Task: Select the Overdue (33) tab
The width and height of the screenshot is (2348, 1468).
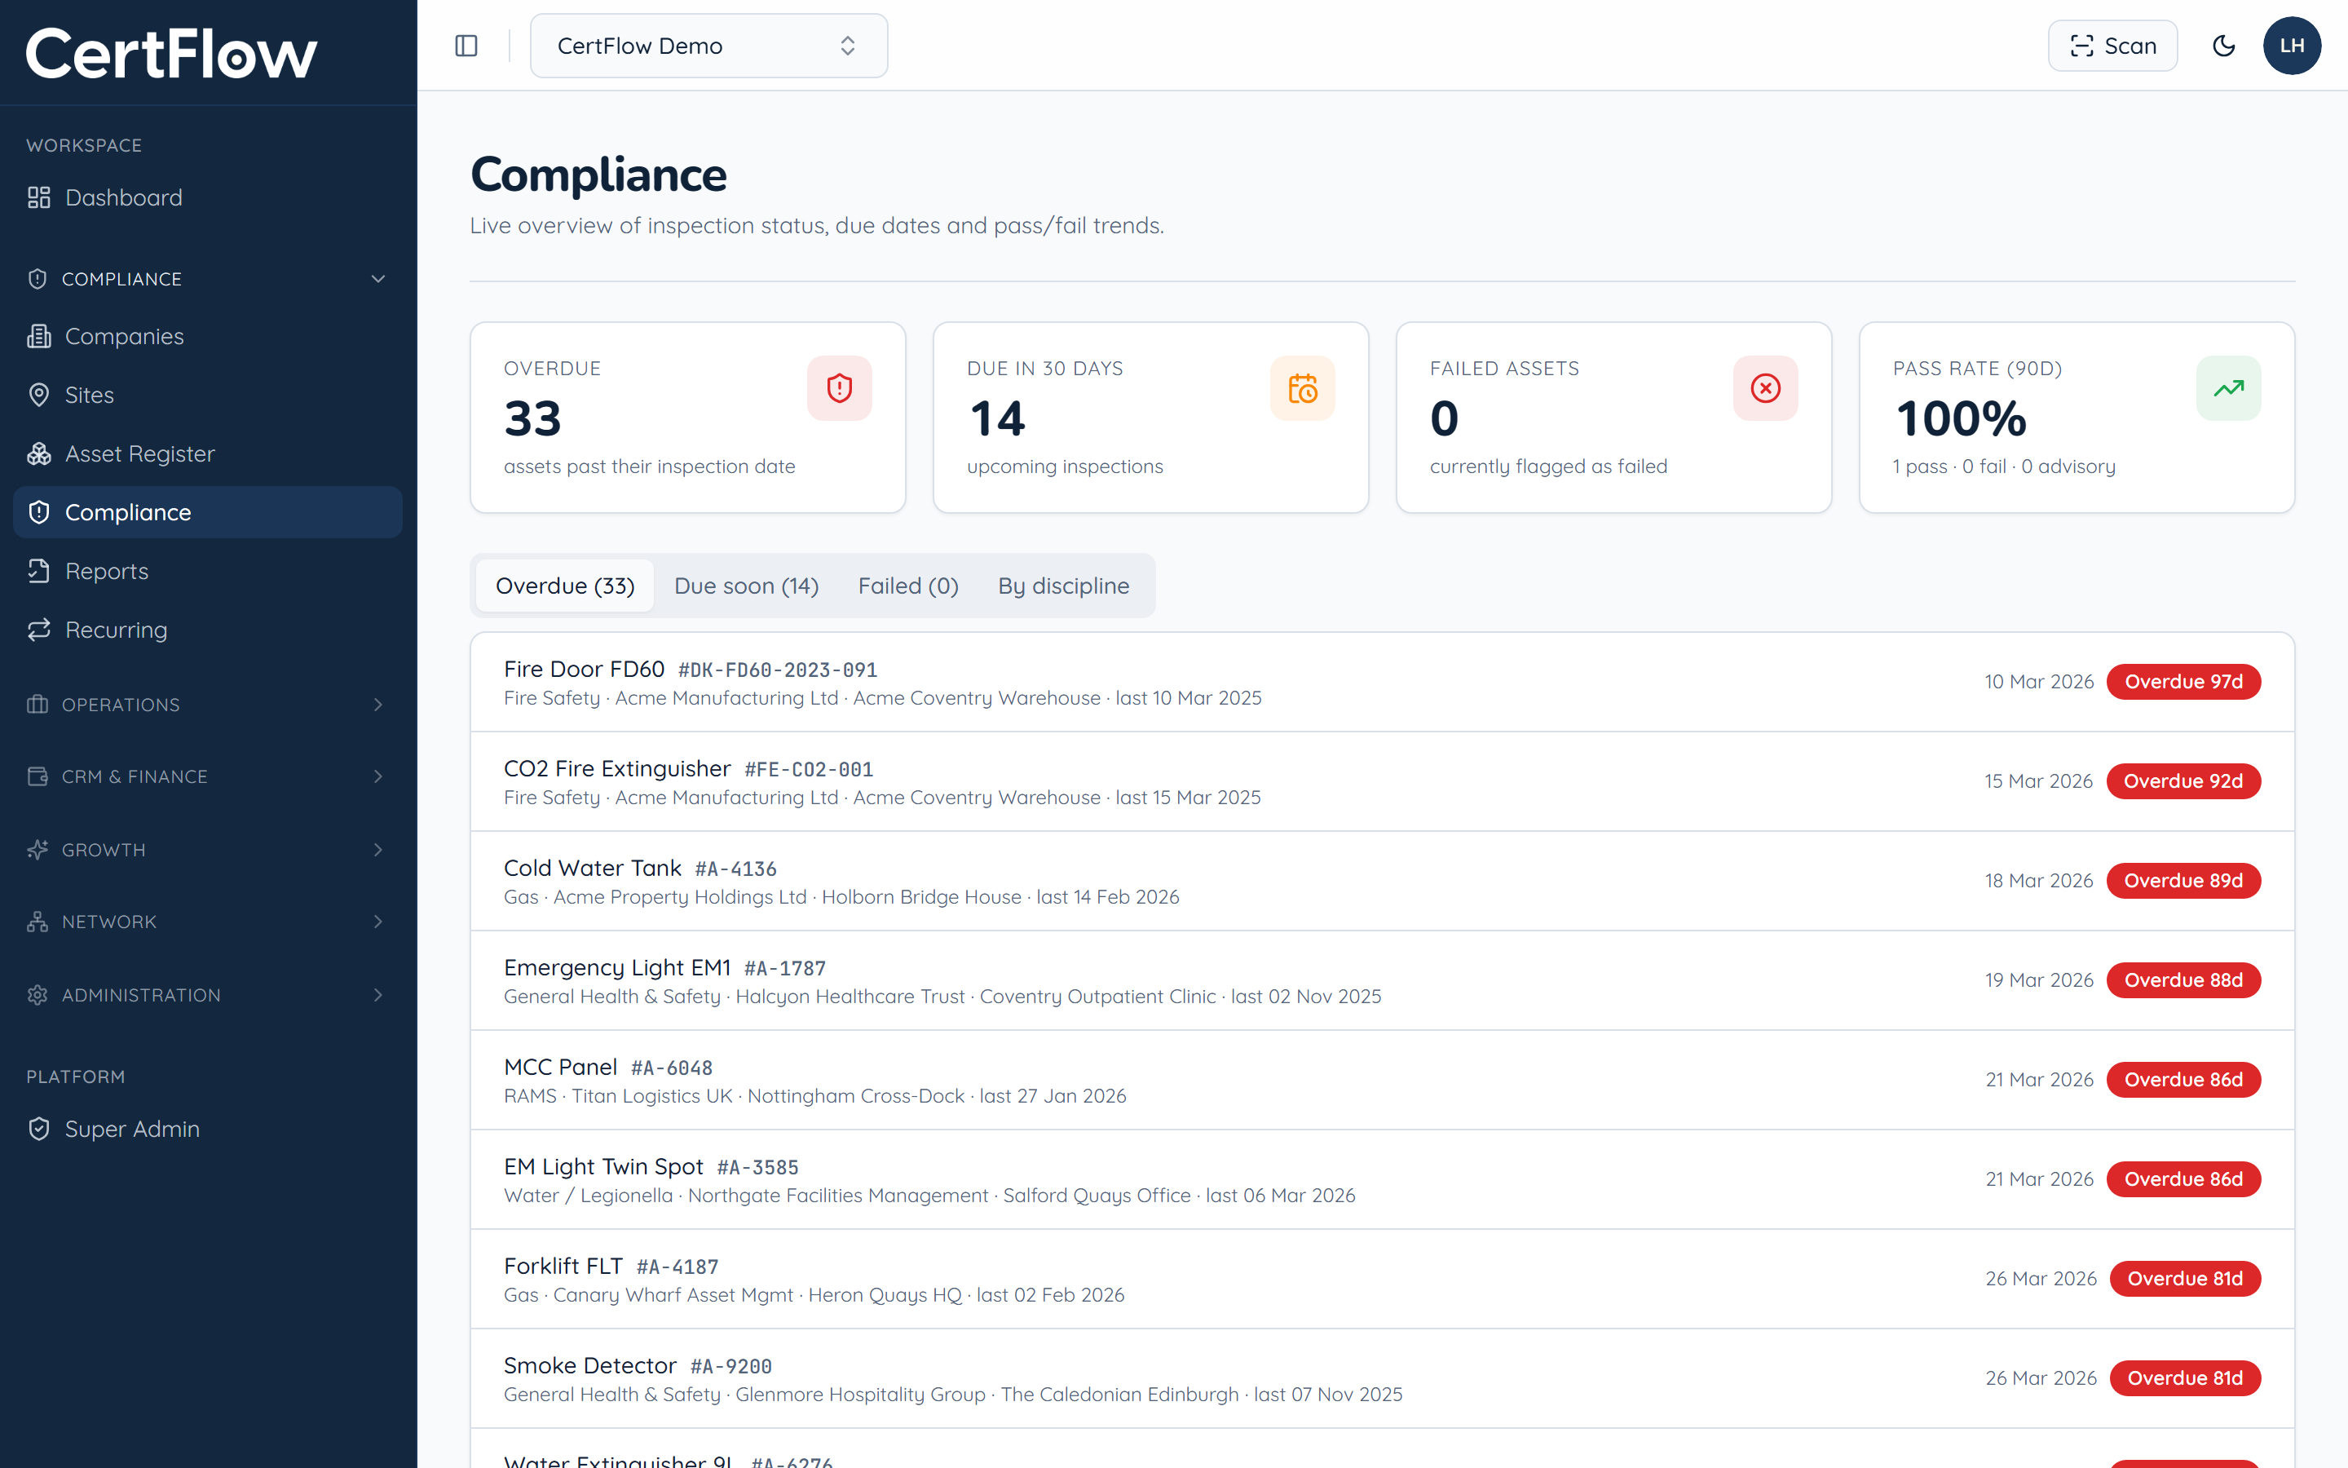Action: click(565, 586)
